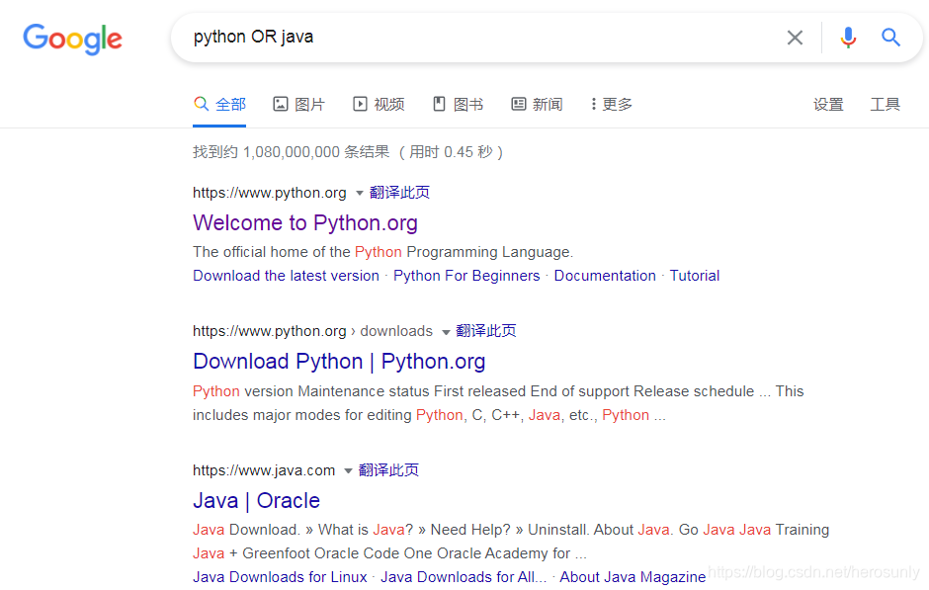Click the result count text '找到约 1,080,000,000 条结果'
This screenshot has width=929, height=590.
click(291, 152)
